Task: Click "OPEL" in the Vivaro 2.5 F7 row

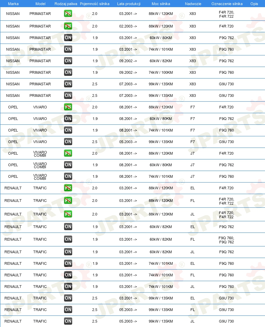Action: (x=13, y=142)
